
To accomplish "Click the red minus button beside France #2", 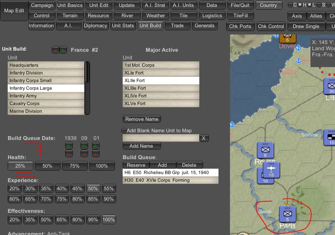I will pyautogui.click(x=55, y=50).
